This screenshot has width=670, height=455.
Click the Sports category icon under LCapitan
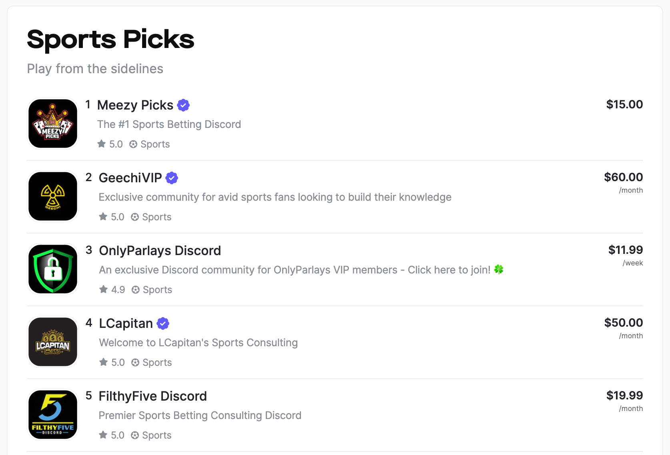(135, 362)
